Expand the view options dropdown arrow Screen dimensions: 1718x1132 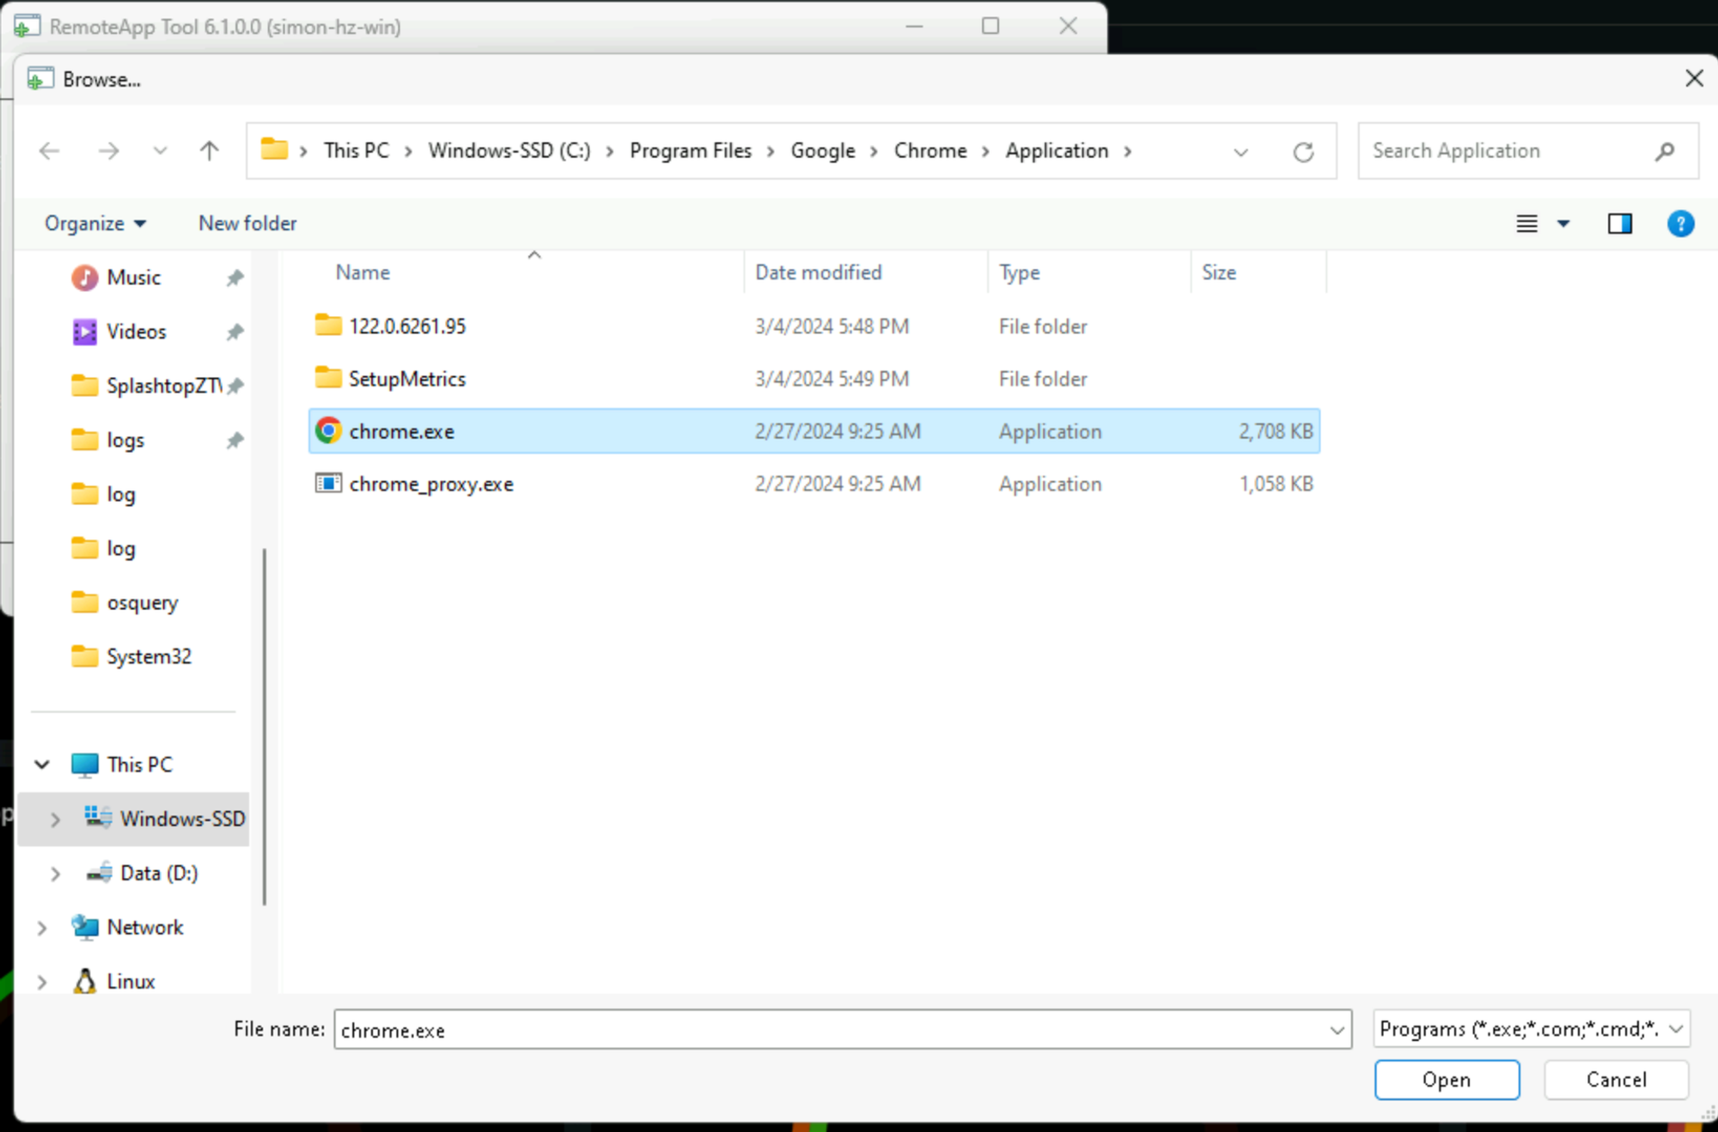click(1563, 224)
